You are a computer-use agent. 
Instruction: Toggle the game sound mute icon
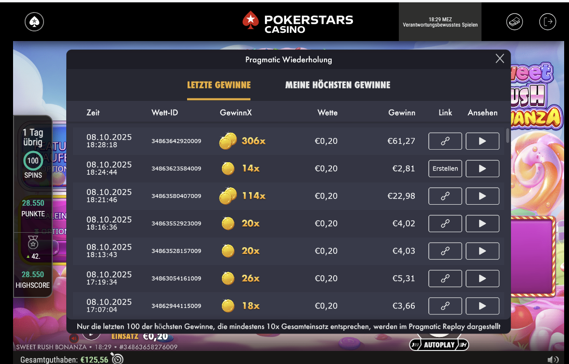[x=73, y=338]
